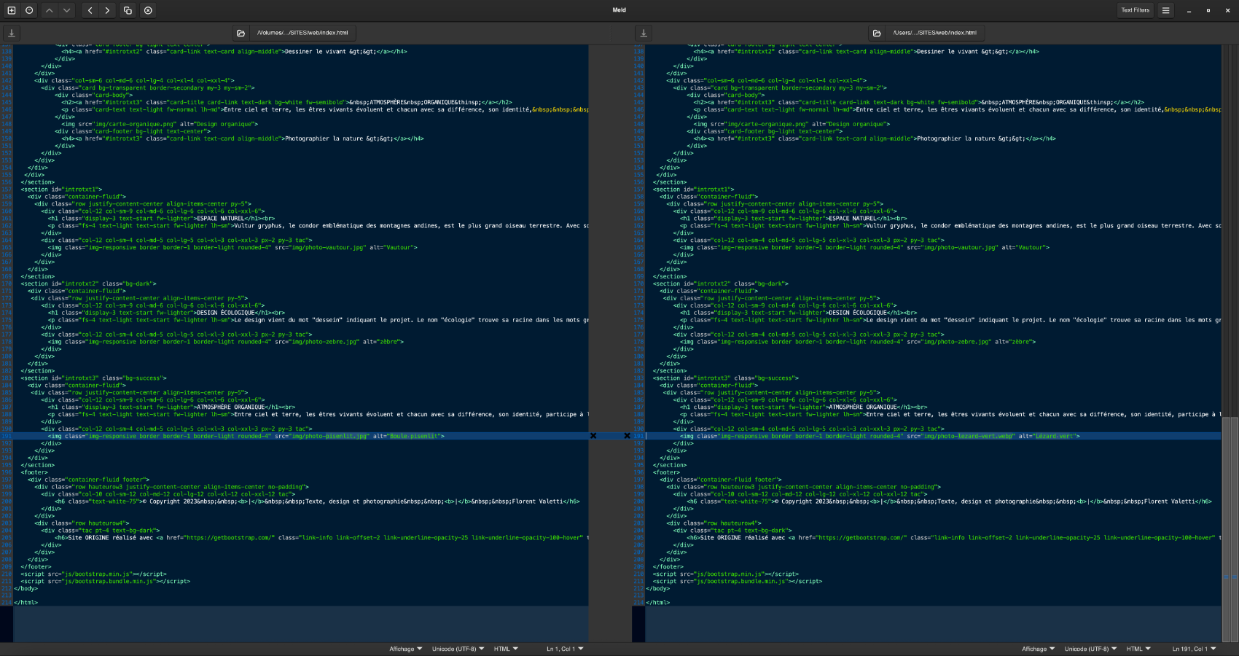Save the left pane file

pos(12,33)
